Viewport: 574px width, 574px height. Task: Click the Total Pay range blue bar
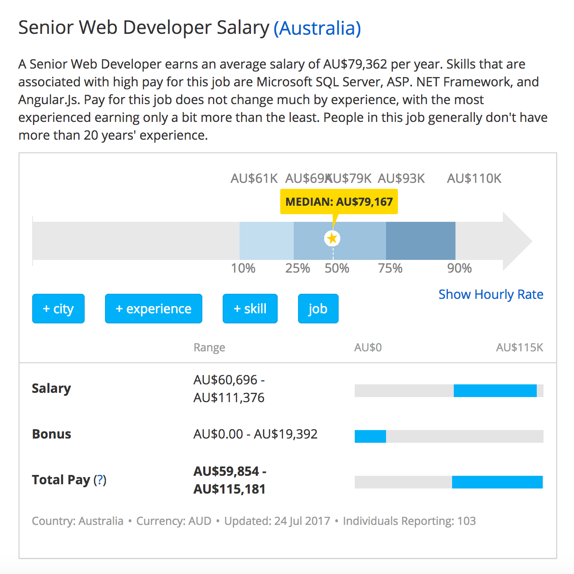497,482
